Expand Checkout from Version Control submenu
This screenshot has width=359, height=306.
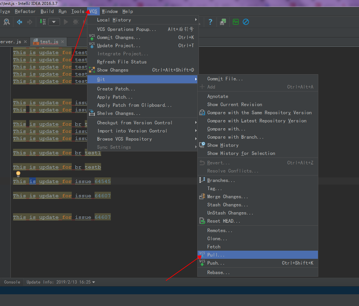point(142,123)
